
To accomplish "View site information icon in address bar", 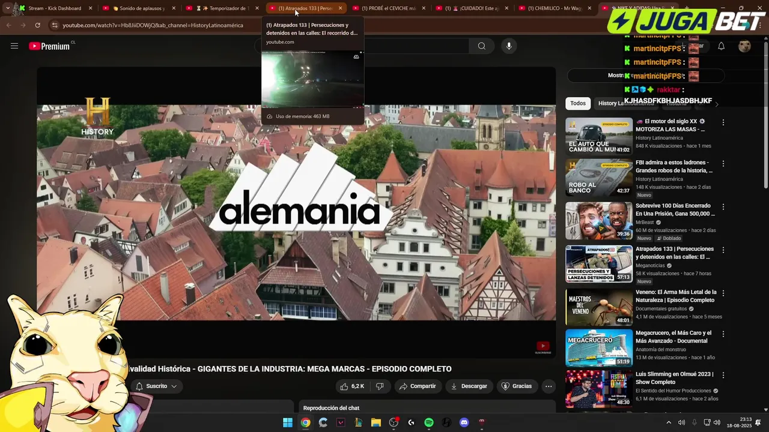I will tap(55, 25).
